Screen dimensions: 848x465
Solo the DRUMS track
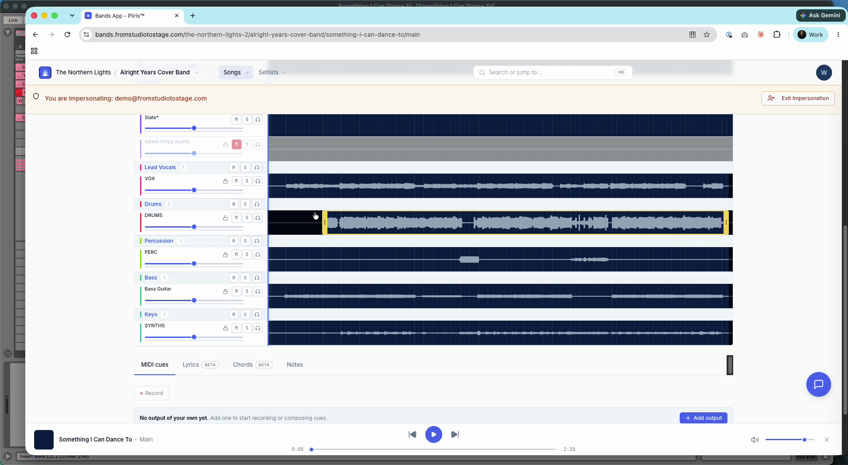click(247, 218)
